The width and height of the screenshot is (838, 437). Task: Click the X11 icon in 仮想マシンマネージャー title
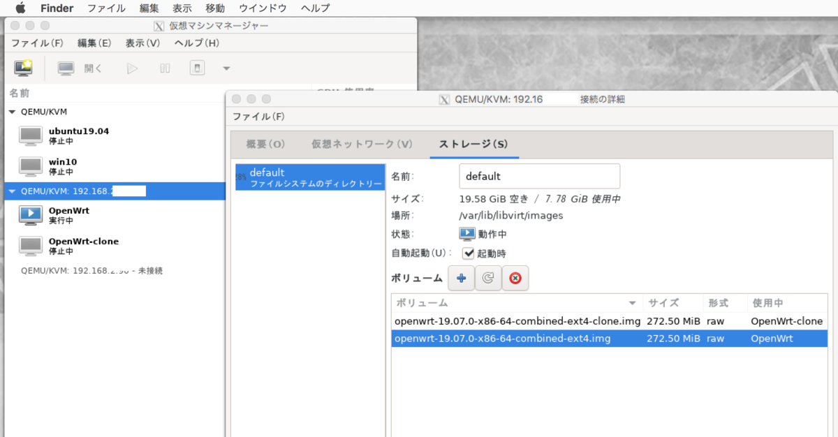click(159, 26)
